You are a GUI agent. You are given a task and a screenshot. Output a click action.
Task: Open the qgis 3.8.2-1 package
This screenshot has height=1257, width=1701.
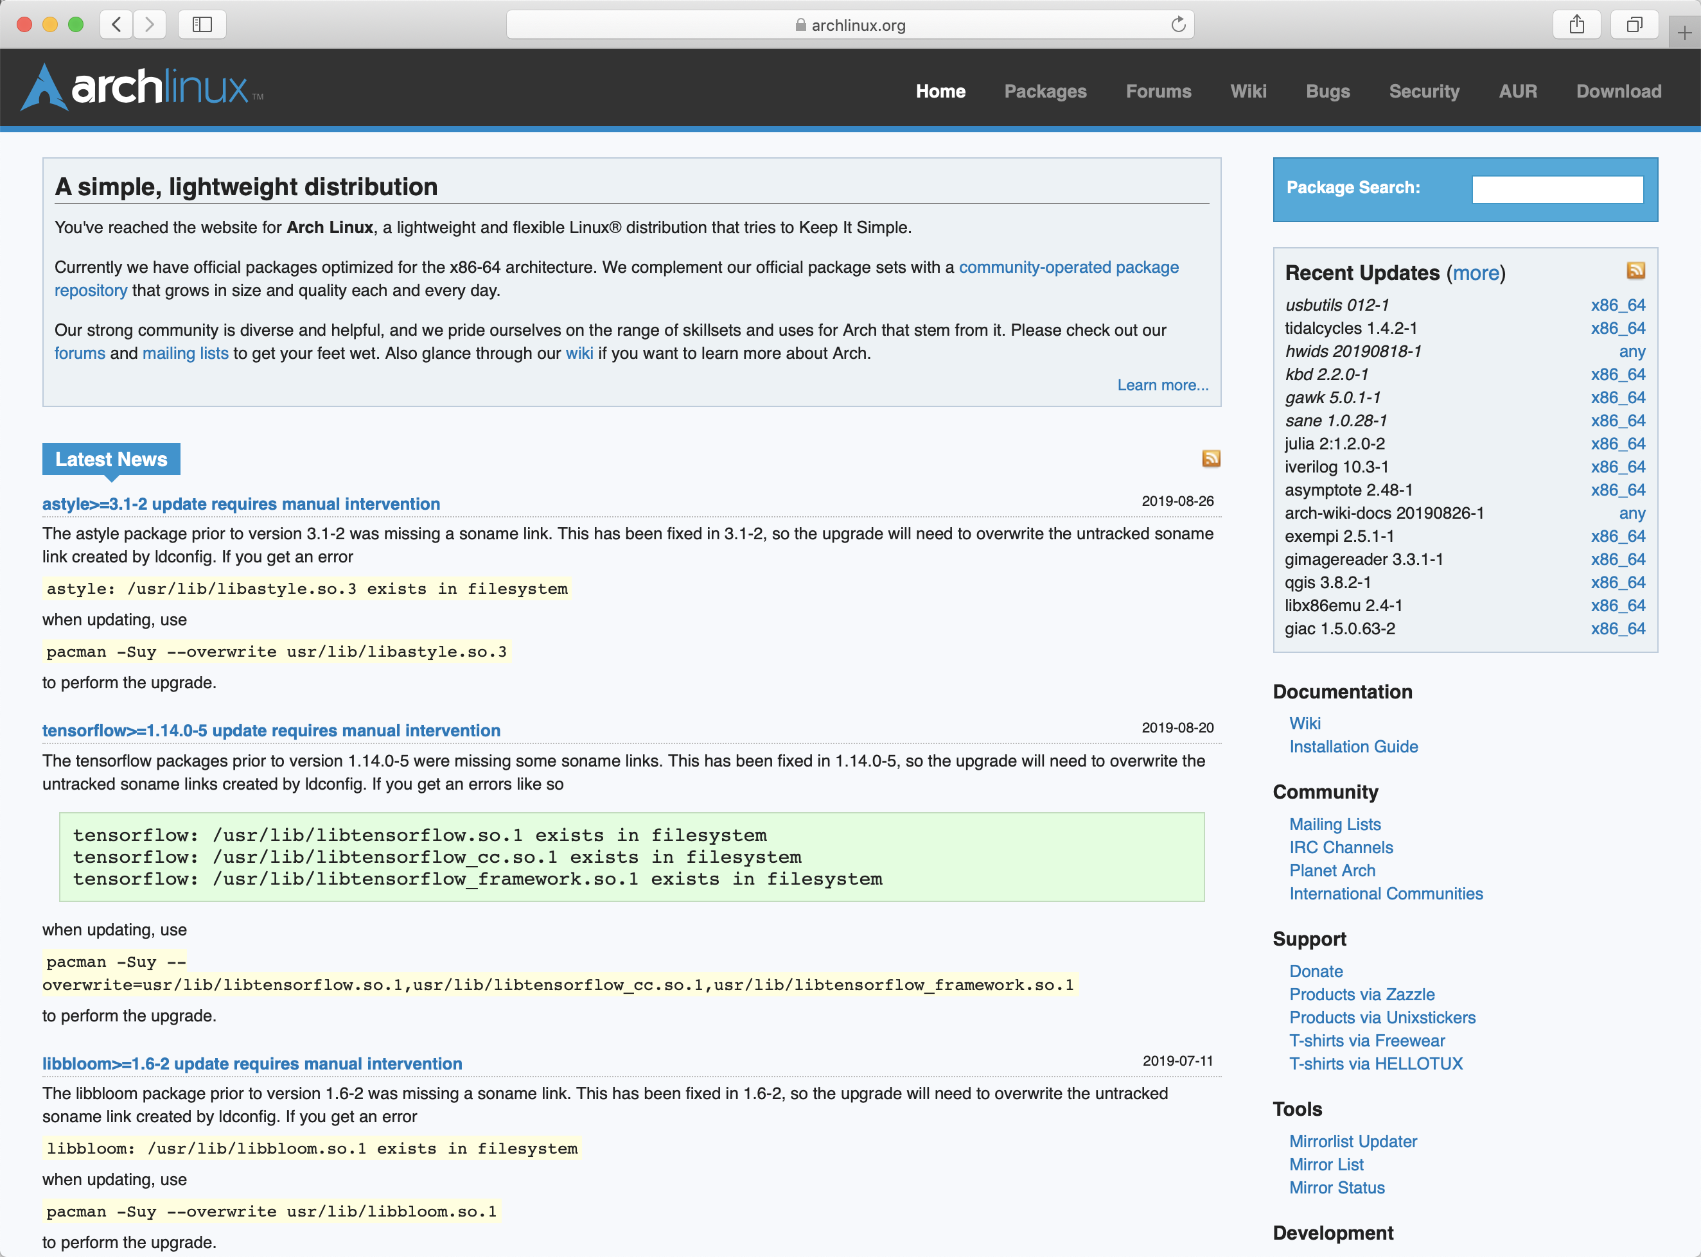[x=1328, y=582]
